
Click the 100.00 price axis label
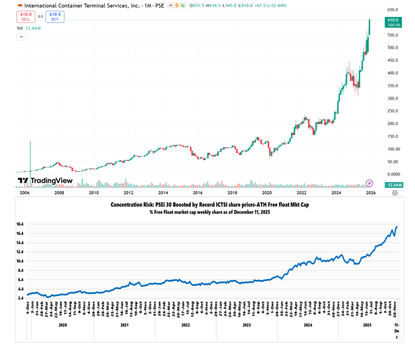[x=394, y=149]
